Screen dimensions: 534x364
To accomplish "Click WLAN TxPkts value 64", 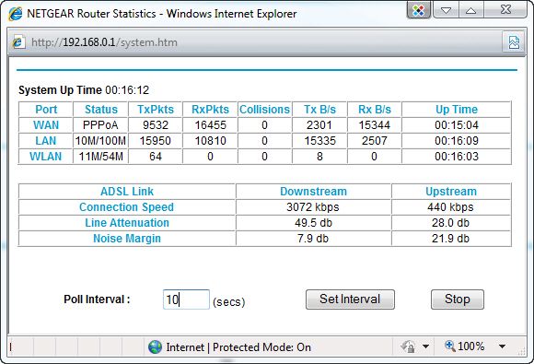I will coord(156,157).
